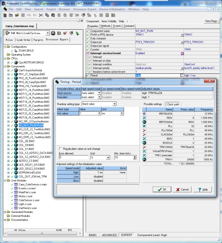This screenshot has height=243, width=222.
Task: Open the Init. value number dropdown
Action: tap(99, 113)
